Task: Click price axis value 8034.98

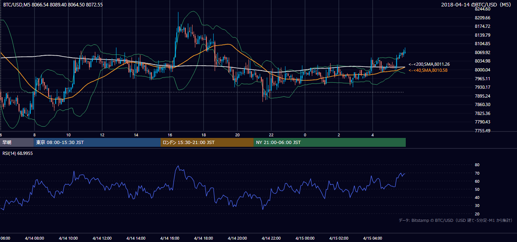Action: [x=483, y=61]
